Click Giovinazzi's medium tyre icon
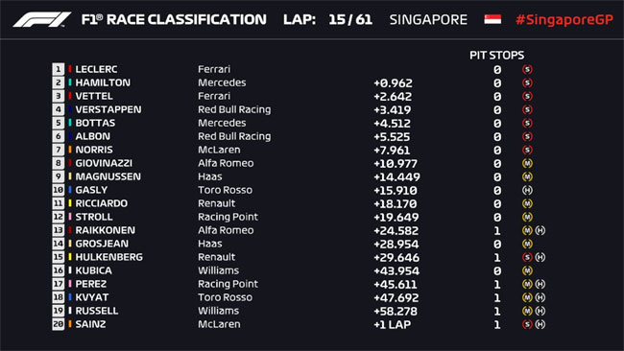Screen dimensions: 624x351 527,163
